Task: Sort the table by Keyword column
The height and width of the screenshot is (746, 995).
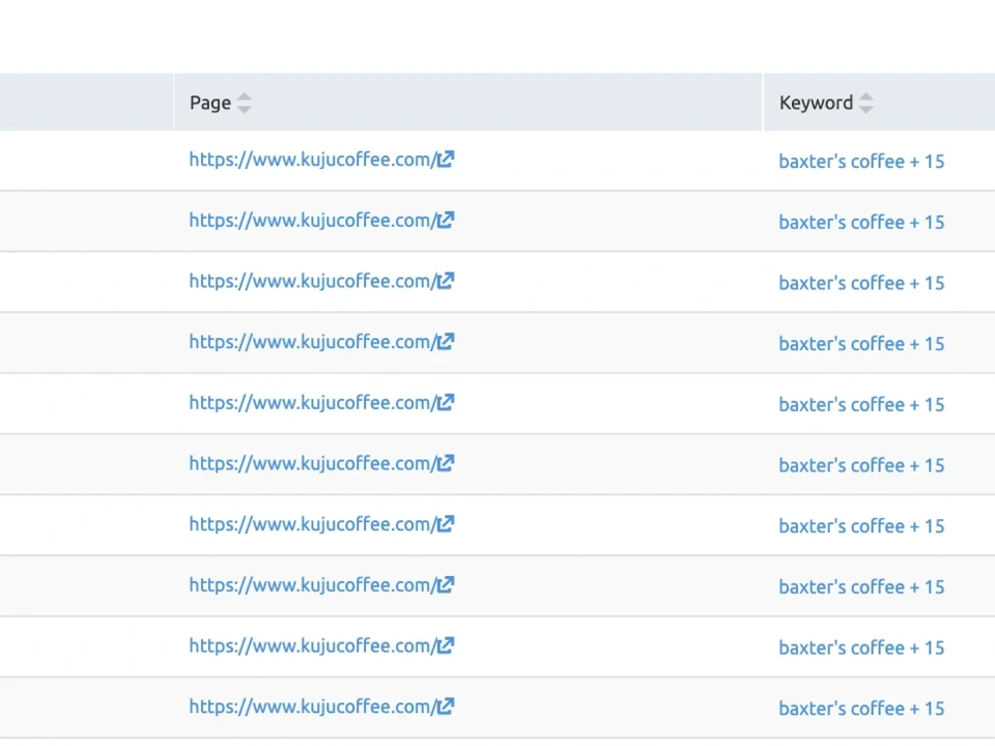Action: [x=867, y=102]
